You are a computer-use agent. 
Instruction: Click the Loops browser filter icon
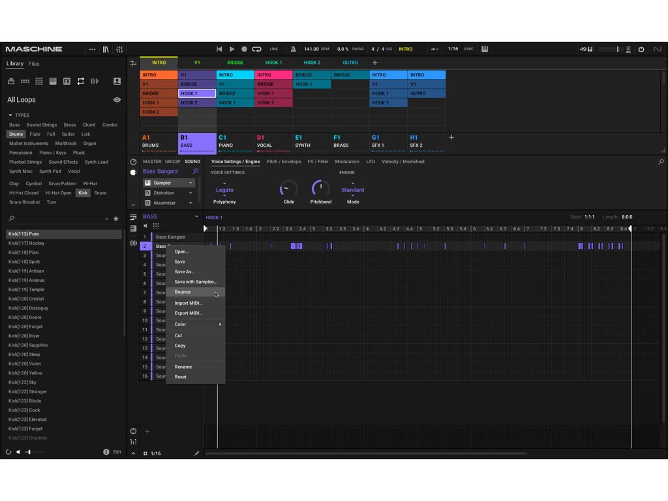click(x=80, y=82)
